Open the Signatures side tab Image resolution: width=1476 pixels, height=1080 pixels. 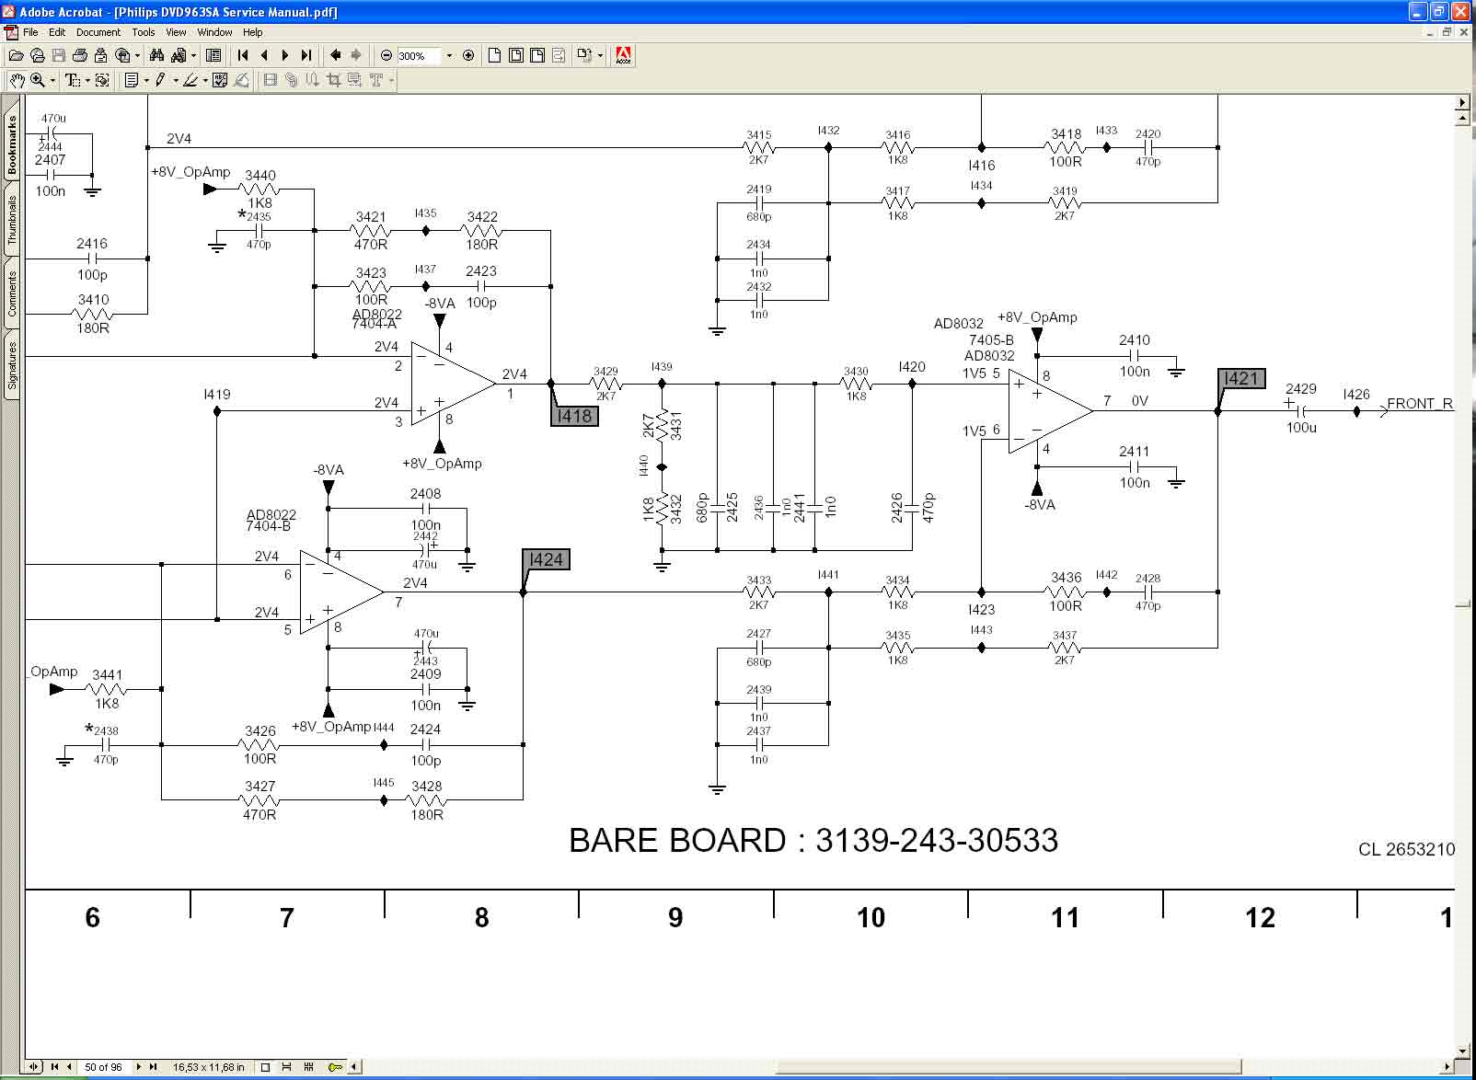(x=12, y=365)
